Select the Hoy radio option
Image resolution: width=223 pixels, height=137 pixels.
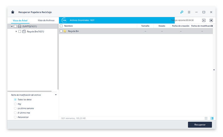15,104
